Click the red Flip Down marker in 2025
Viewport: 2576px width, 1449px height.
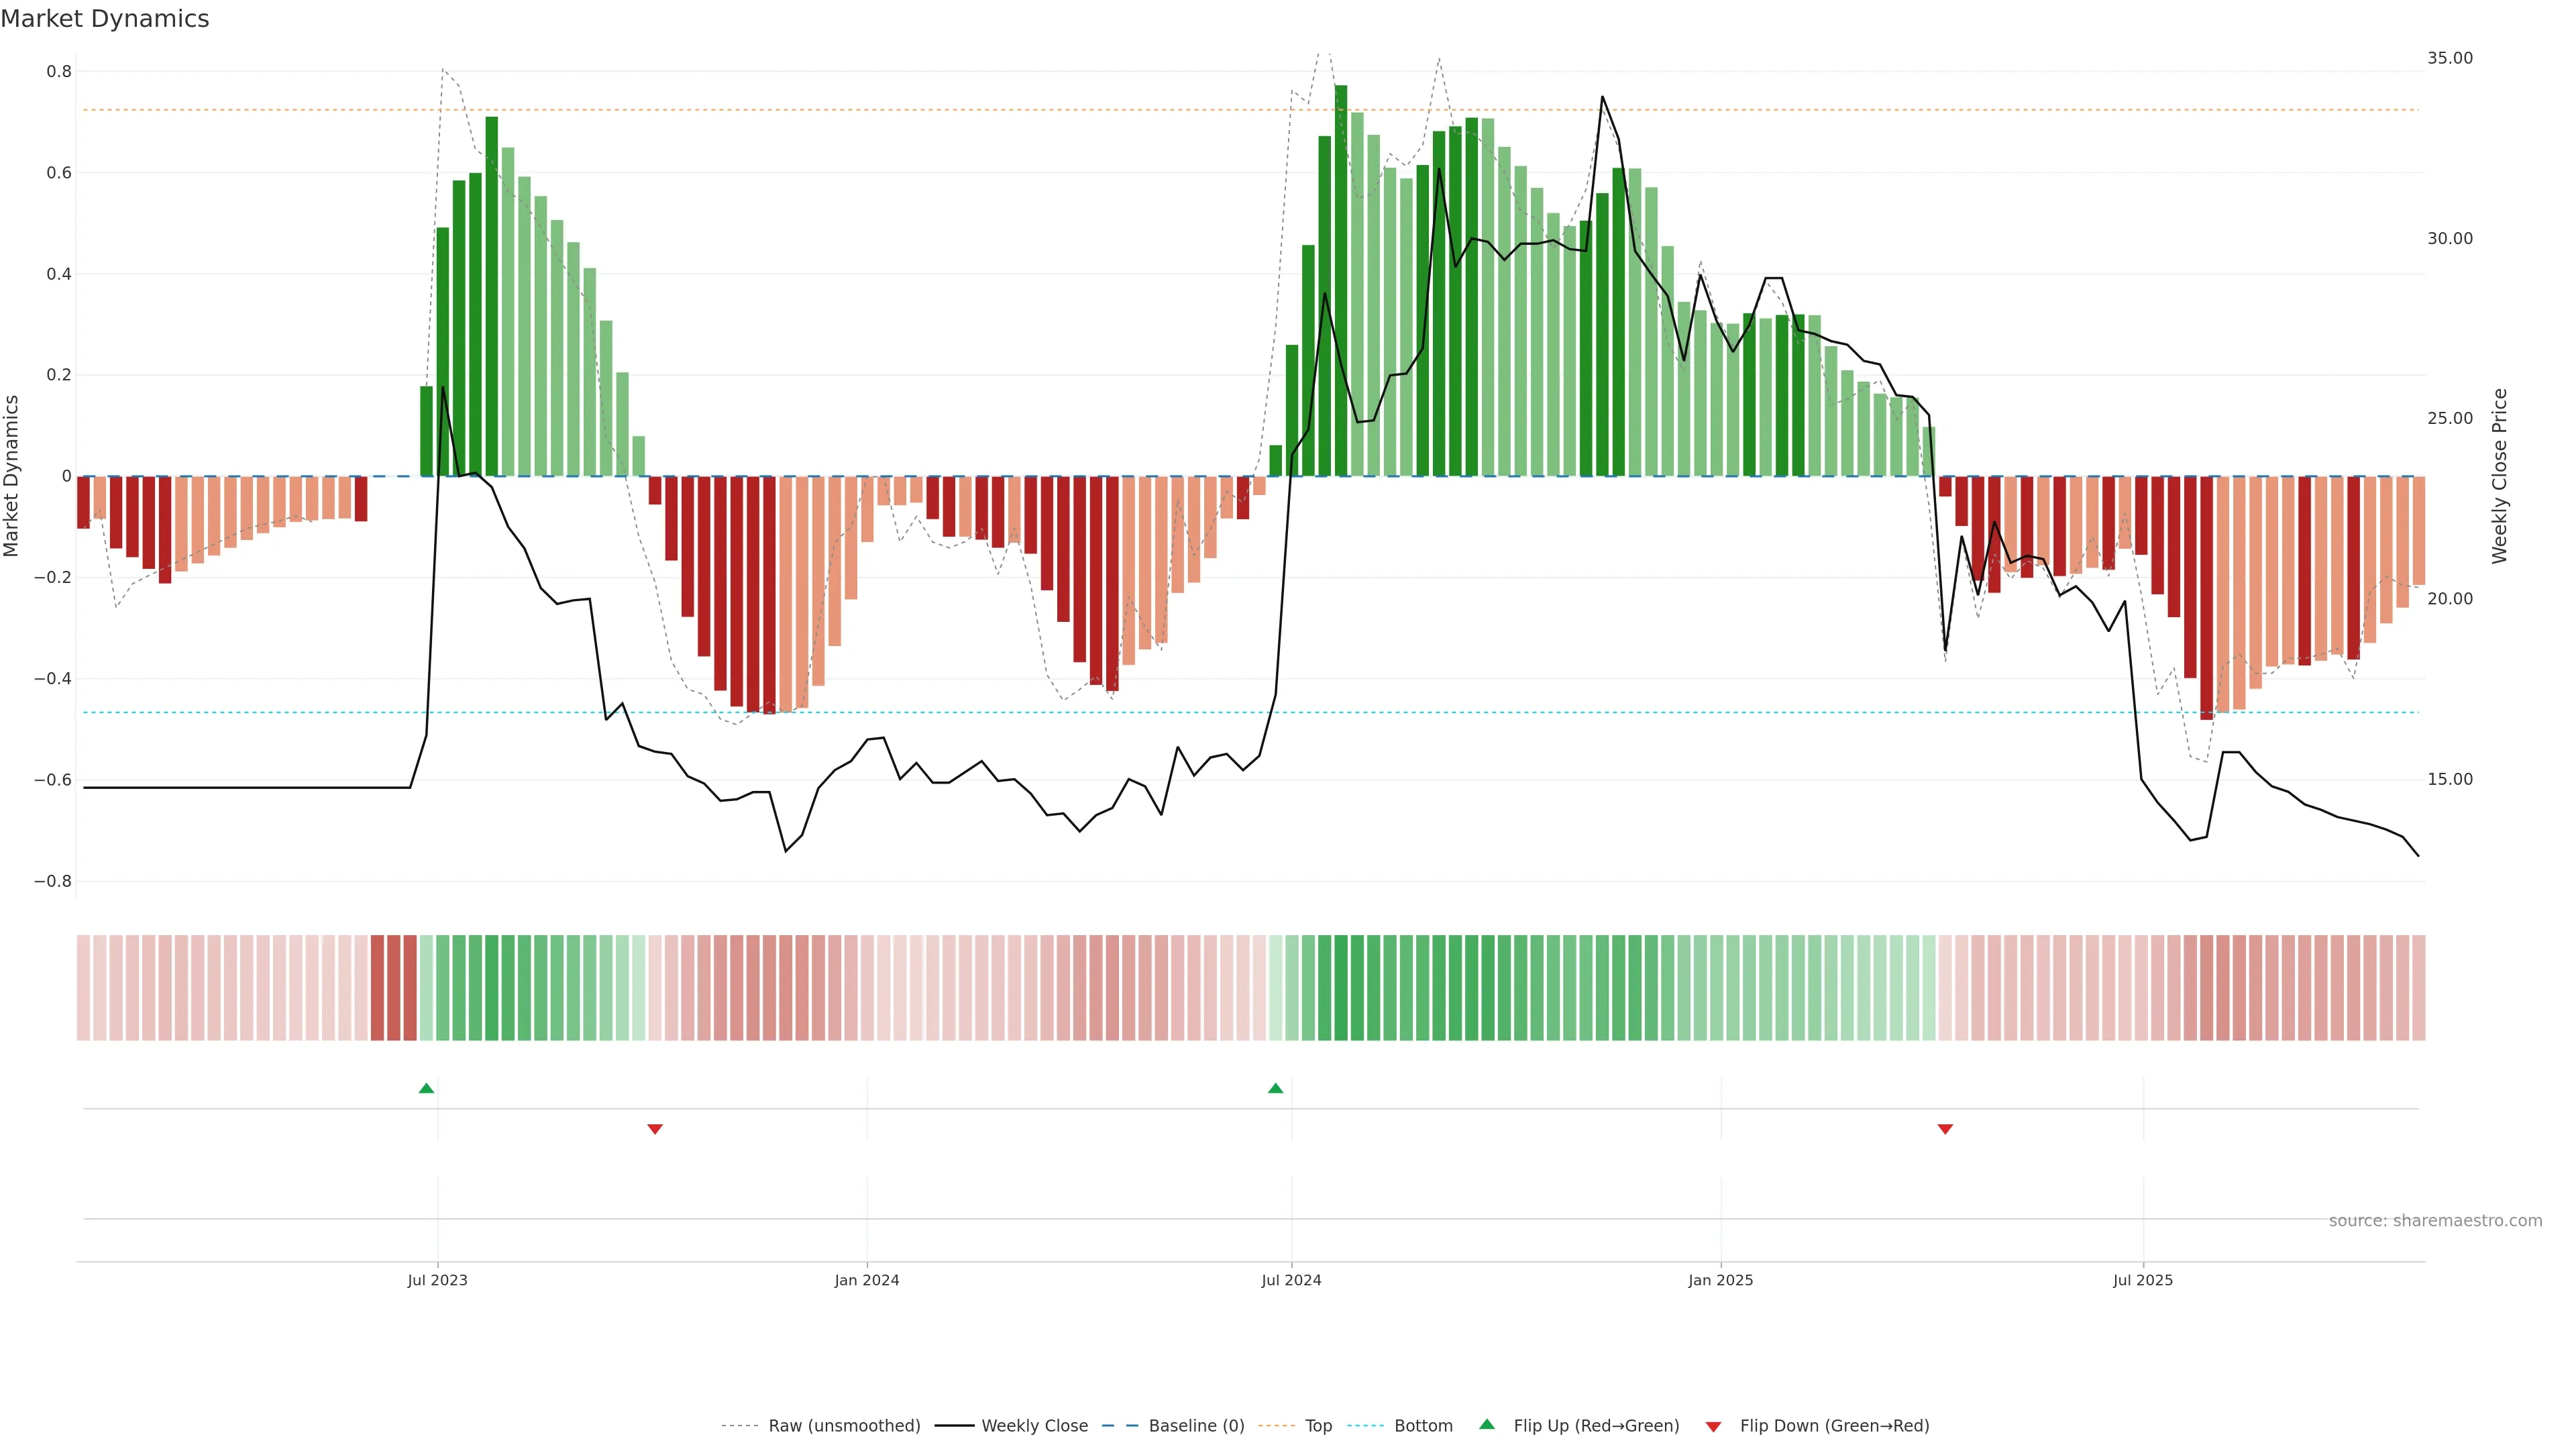coord(1945,1129)
